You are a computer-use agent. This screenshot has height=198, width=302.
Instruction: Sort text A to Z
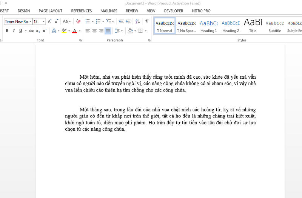click(x=137, y=21)
